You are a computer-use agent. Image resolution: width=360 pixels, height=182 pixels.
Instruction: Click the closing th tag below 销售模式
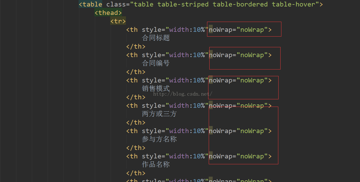pos(136,97)
